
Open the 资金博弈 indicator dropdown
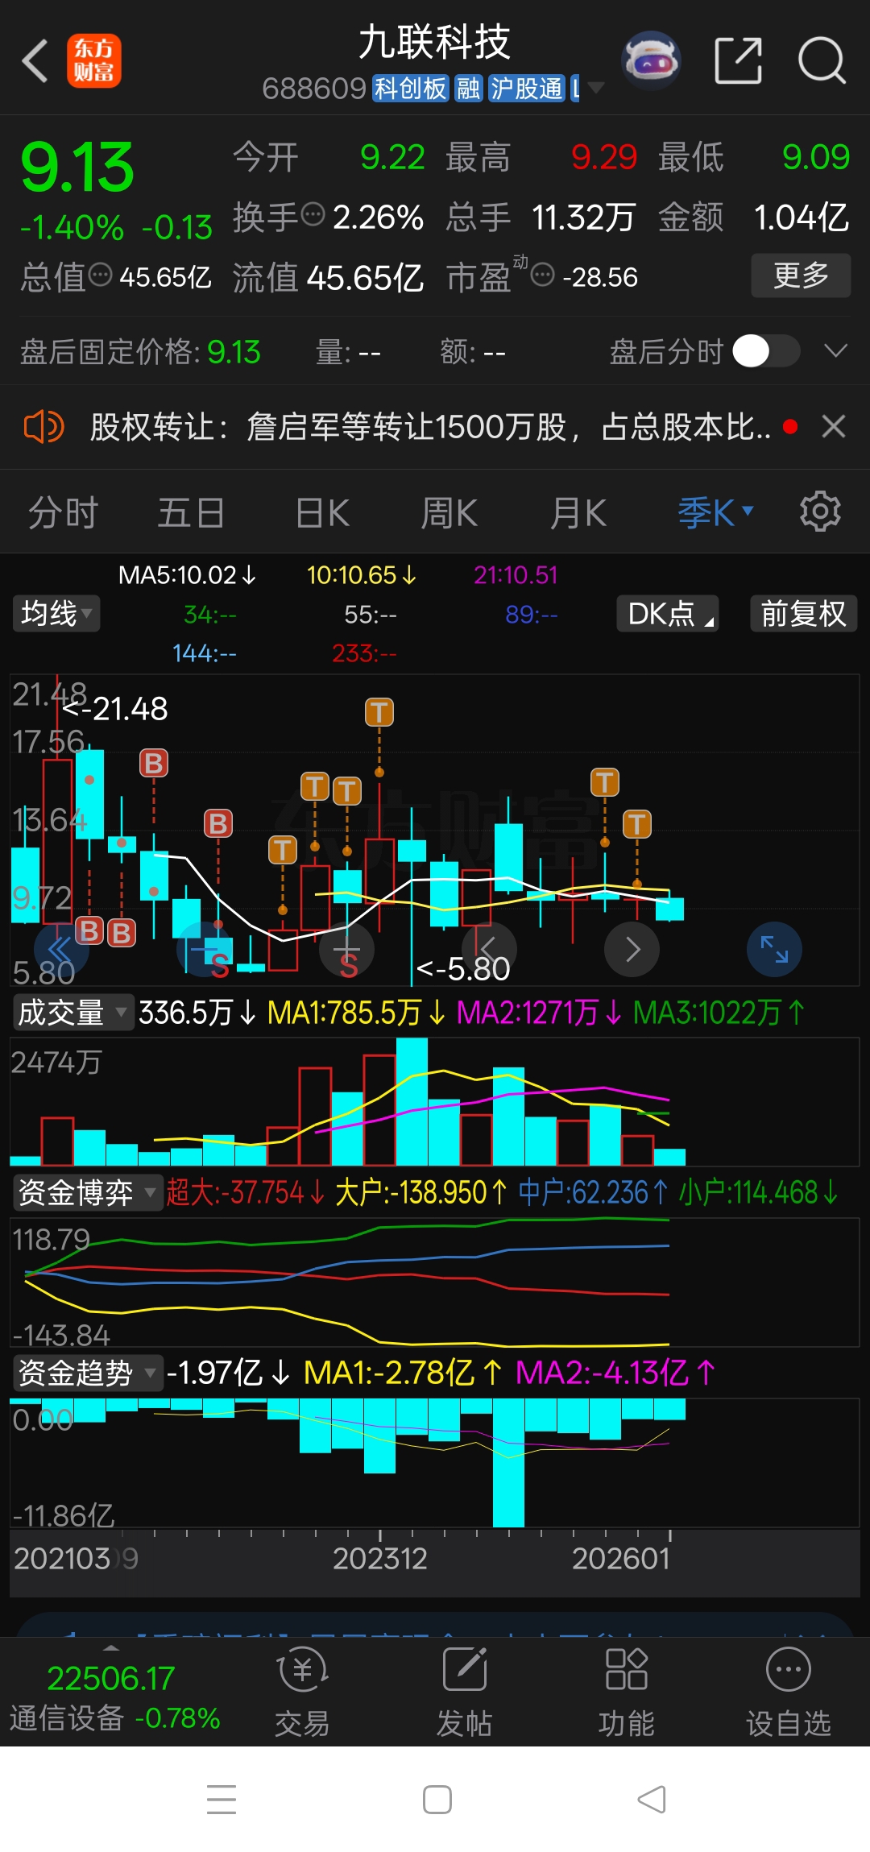(87, 1192)
